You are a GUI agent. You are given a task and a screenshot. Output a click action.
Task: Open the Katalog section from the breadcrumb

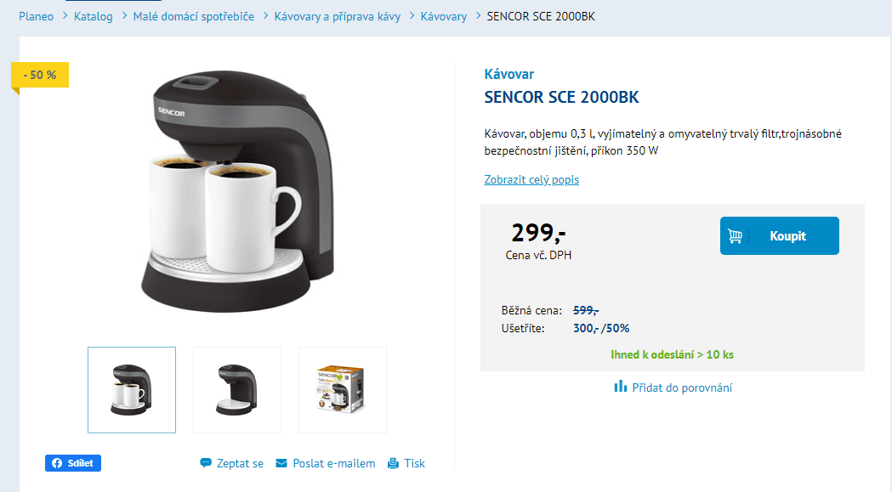93,15
